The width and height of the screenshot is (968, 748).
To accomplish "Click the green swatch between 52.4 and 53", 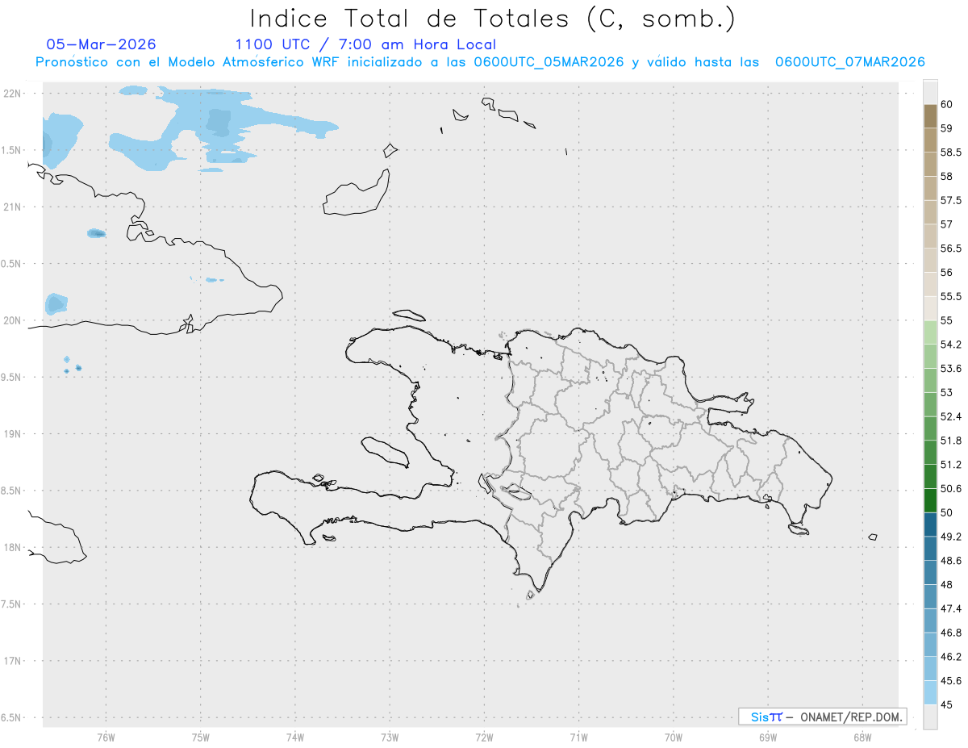I will point(930,404).
